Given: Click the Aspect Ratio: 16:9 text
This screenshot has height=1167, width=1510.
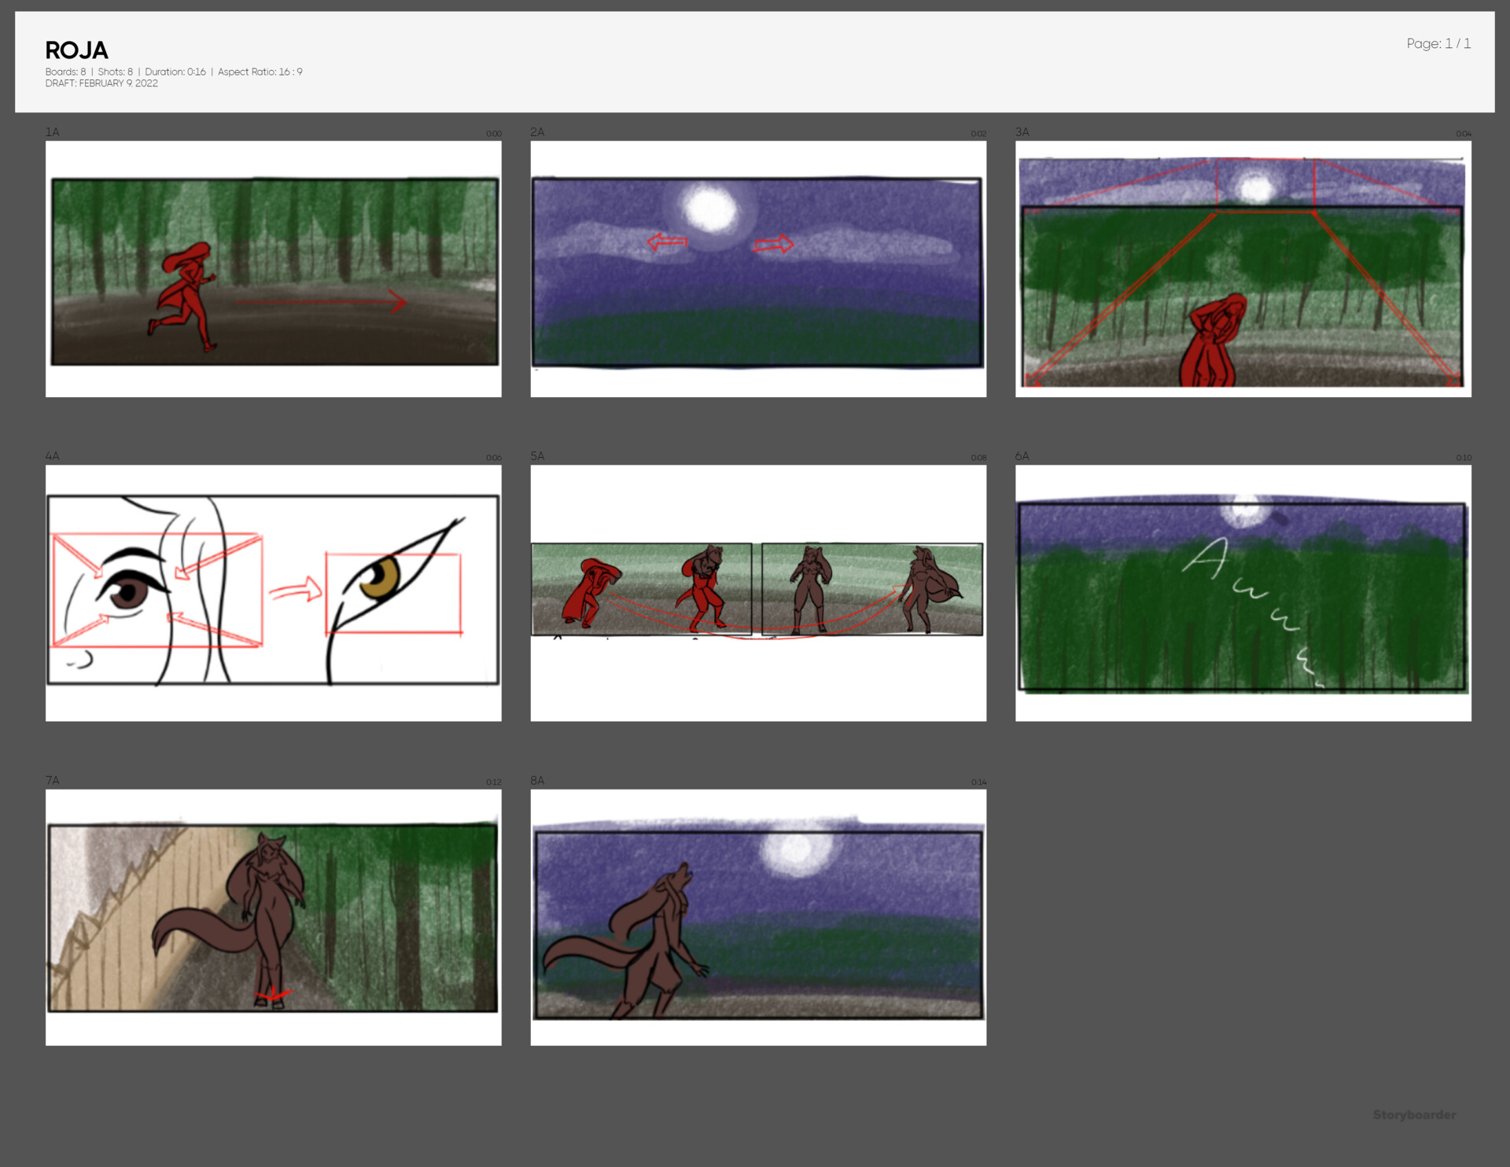Looking at the screenshot, I should (259, 72).
